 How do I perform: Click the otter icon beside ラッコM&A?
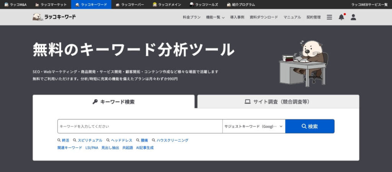click(x=7, y=5)
